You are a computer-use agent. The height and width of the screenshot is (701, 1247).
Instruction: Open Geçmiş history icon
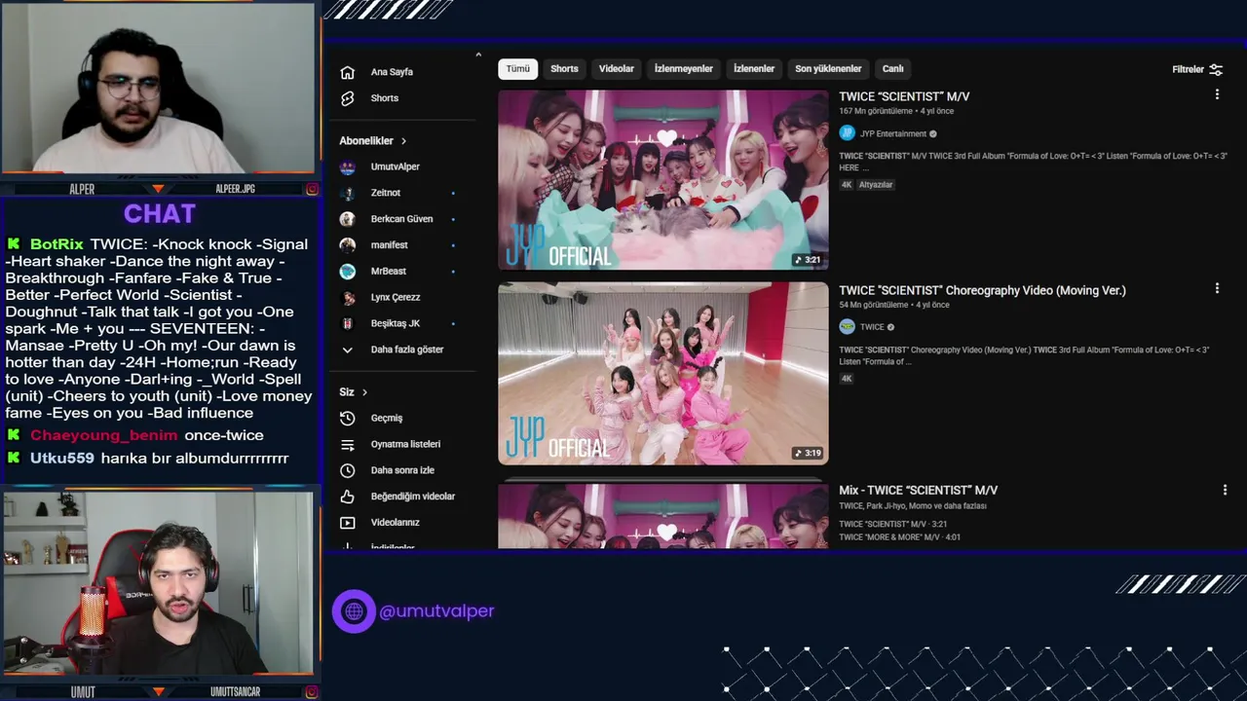pyautogui.click(x=347, y=418)
